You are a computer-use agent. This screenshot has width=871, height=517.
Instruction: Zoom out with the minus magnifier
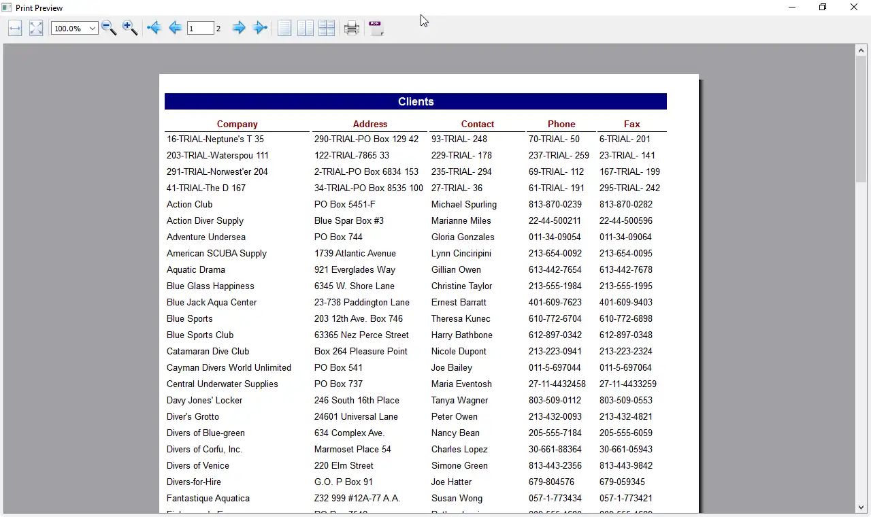coord(109,28)
